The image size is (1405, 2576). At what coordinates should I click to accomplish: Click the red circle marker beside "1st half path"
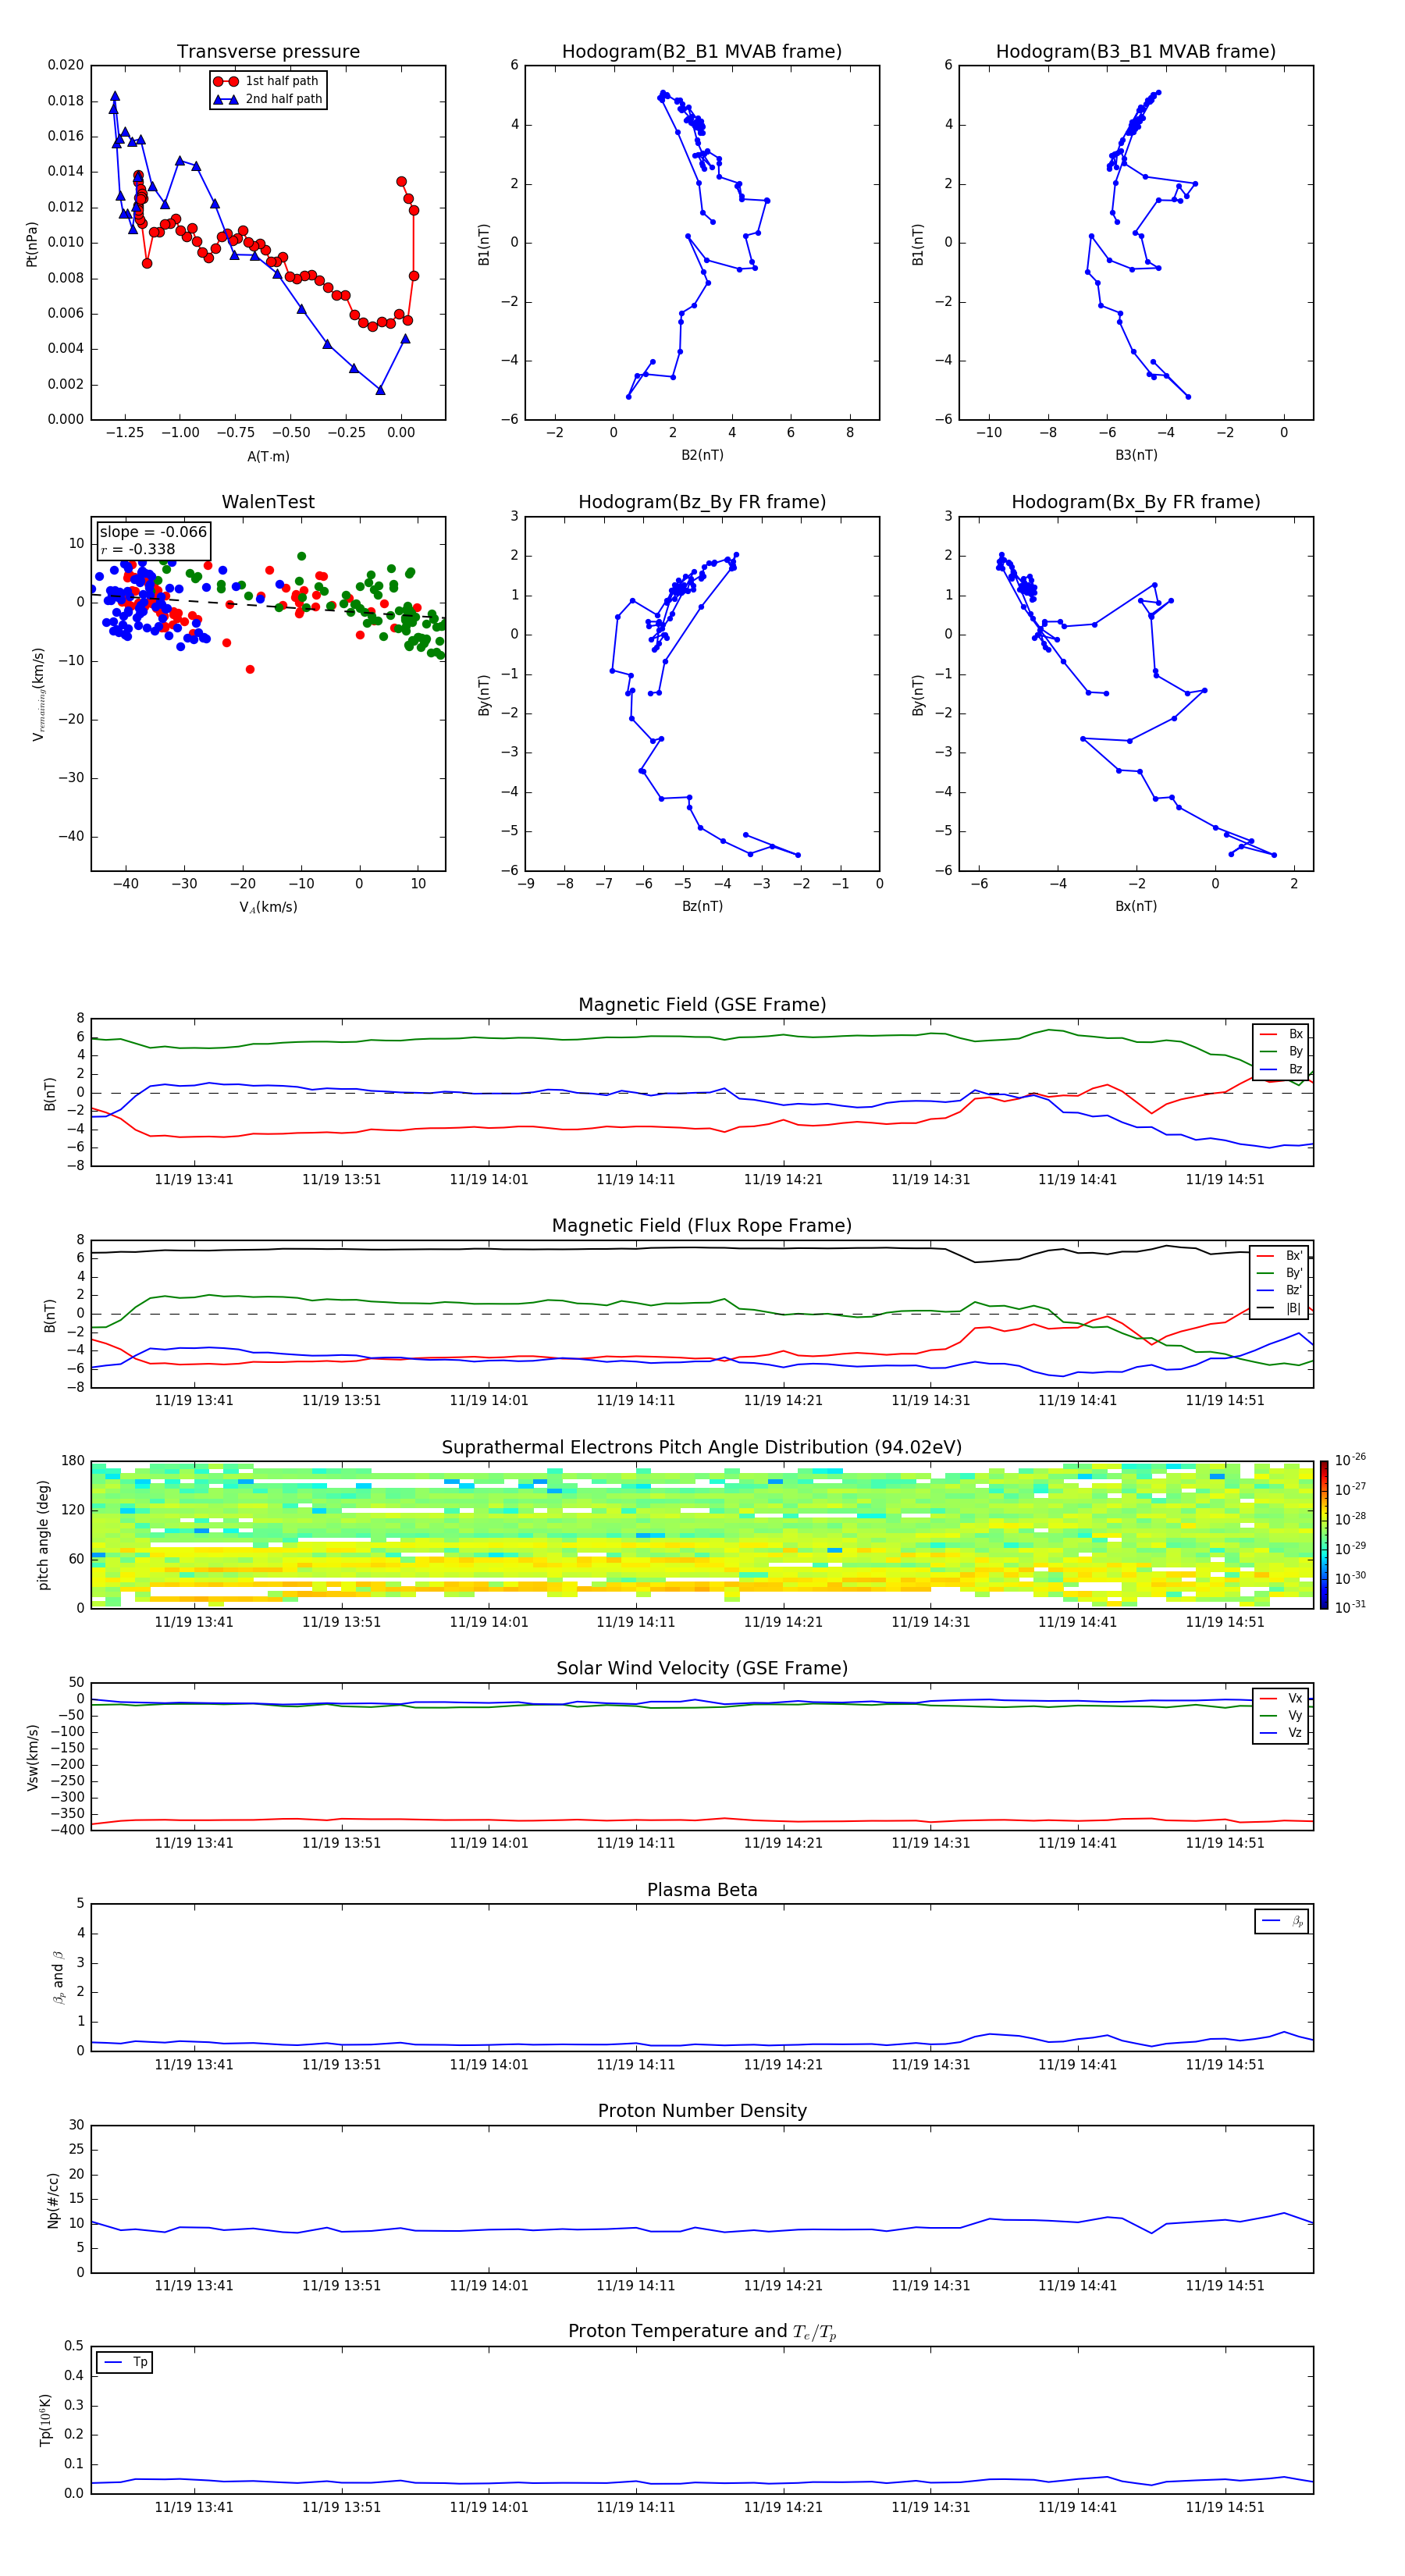tap(226, 81)
